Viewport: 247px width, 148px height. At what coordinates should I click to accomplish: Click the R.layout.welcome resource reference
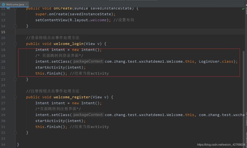90,20
